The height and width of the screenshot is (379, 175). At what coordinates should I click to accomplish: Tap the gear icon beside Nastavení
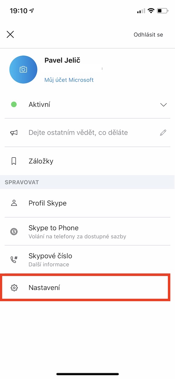[x=14, y=288]
